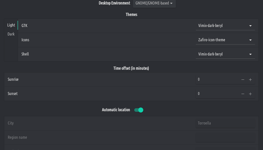263x150 pixels.
Task: Click the Region name text field
Action: click(225, 137)
